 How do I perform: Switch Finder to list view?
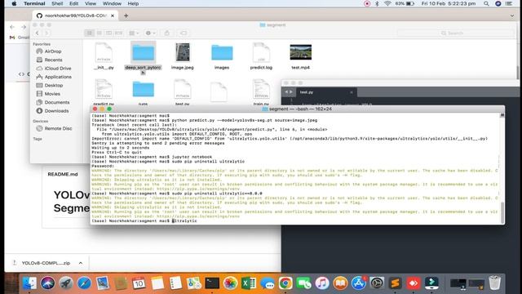[x=100, y=33]
